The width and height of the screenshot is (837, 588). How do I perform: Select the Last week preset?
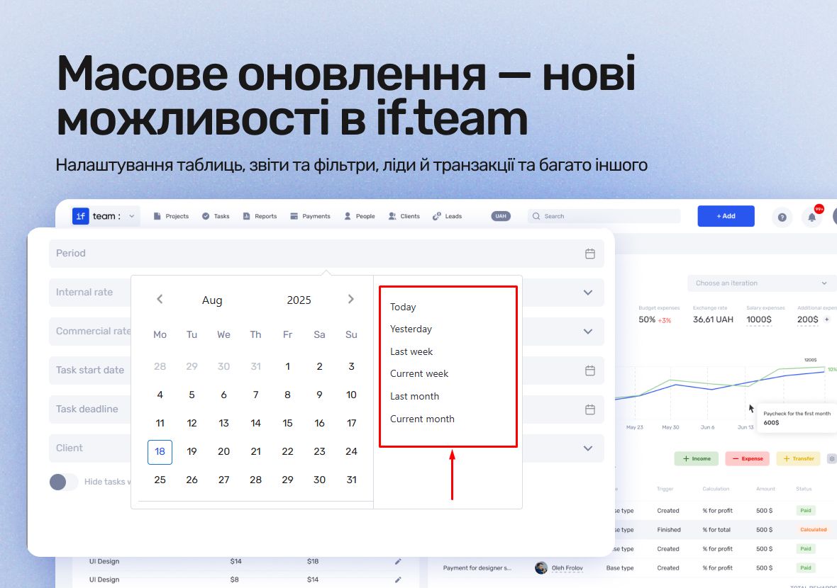(411, 352)
